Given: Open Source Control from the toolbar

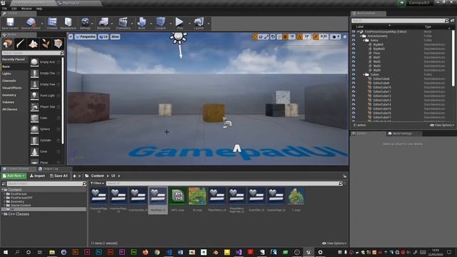Looking at the screenshot, I should point(31,22).
